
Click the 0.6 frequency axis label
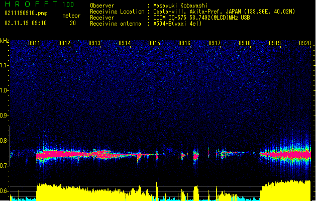pyautogui.click(x=5, y=191)
